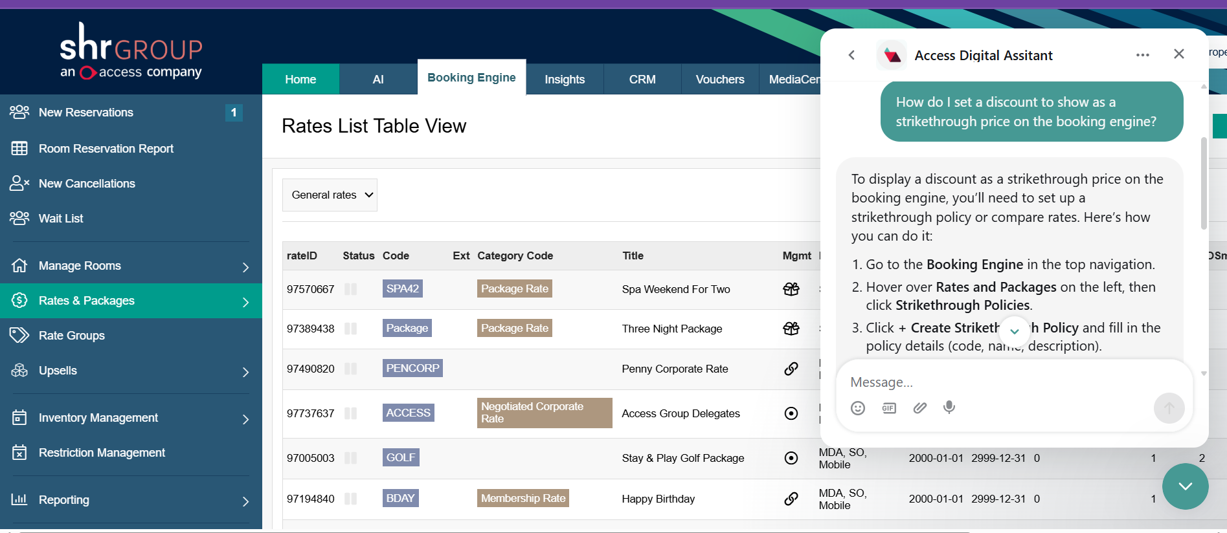Image resolution: width=1227 pixels, height=533 pixels.
Task: Click the link icon for Penny Corporate Rate
Action: [791, 369]
